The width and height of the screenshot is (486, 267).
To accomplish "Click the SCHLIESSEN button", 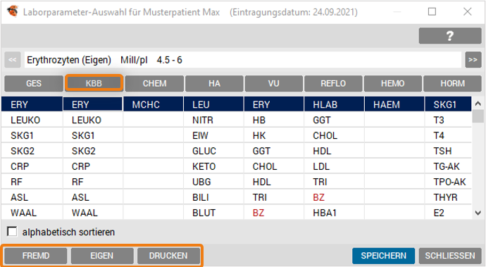I will click(450, 256).
